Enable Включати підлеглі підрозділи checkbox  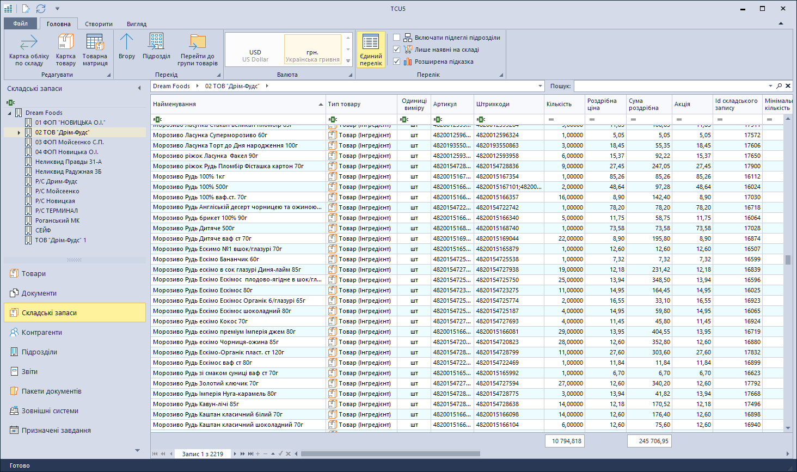tap(396, 38)
